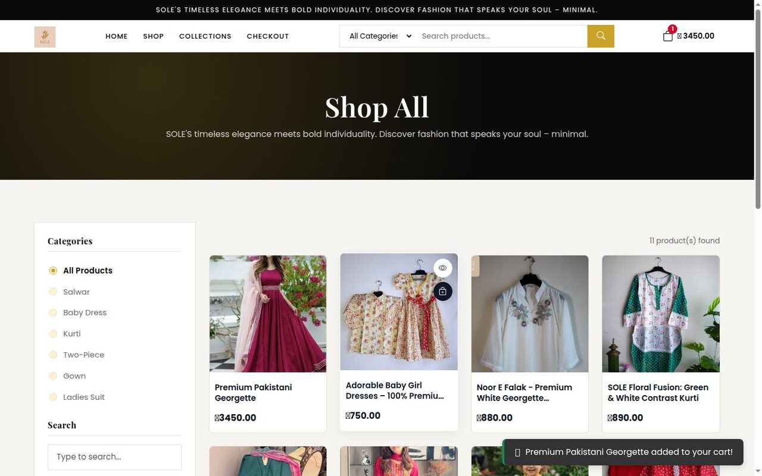Select the Kurti category radio
The height and width of the screenshot is (476, 762).
(53, 334)
